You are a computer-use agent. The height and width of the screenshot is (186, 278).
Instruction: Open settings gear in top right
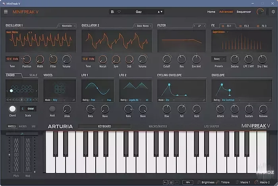tap(273, 12)
